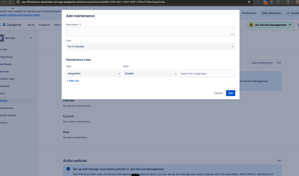The image size is (299, 176).
Task: Click the Search for integration field
Action: coord(207,73)
